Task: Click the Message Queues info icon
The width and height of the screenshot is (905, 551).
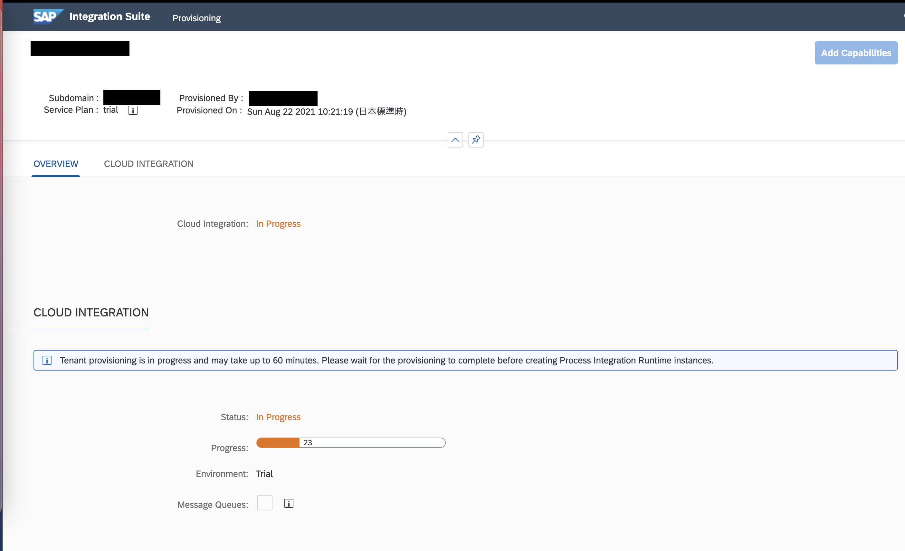Action: click(289, 503)
